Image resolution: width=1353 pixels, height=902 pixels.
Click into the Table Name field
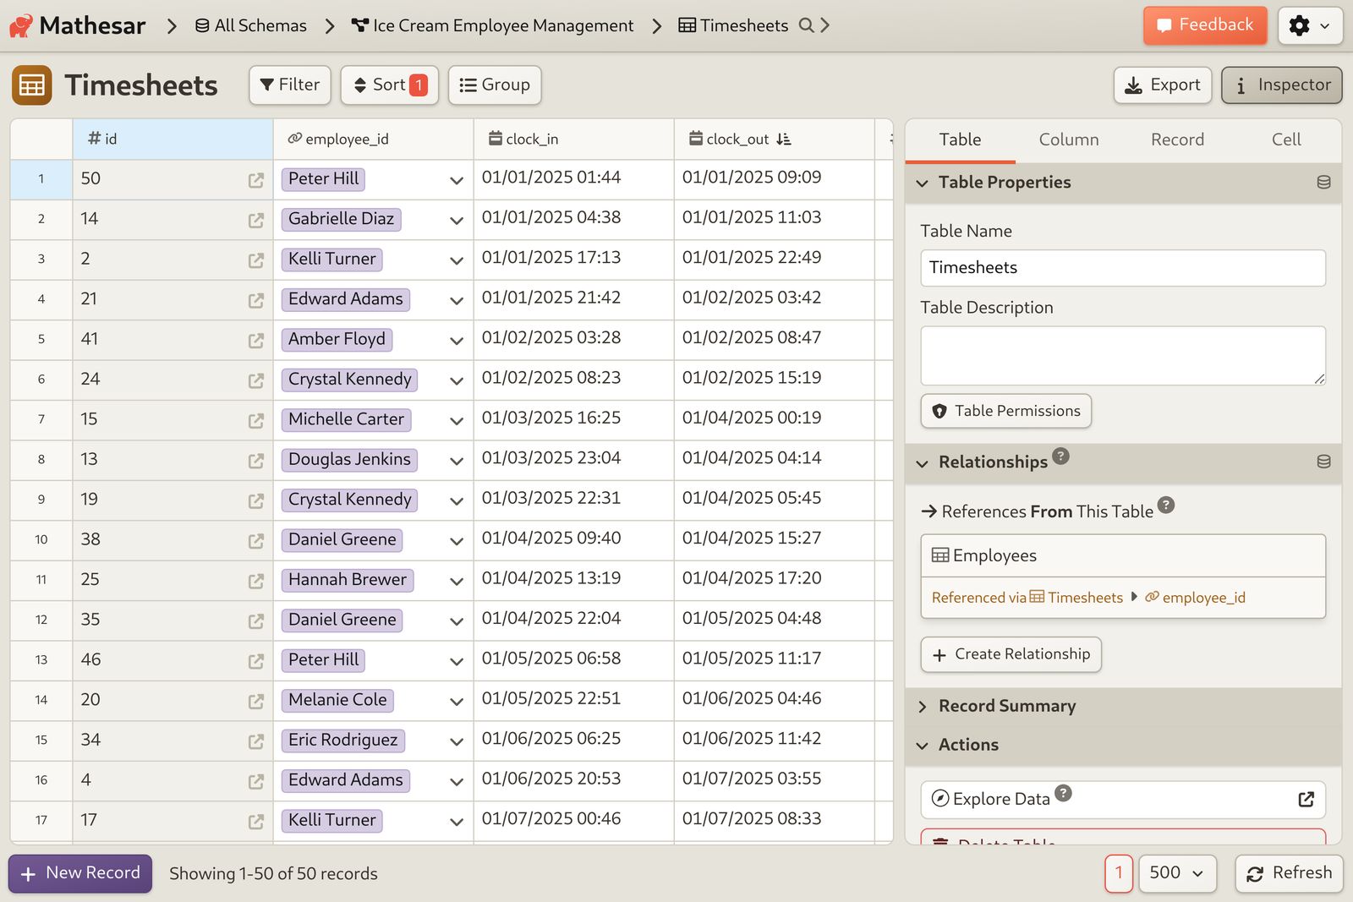[x=1123, y=268]
